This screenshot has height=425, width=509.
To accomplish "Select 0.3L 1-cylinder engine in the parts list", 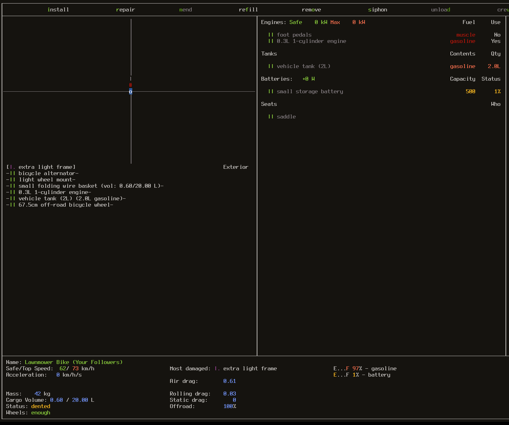I will 49,192.
